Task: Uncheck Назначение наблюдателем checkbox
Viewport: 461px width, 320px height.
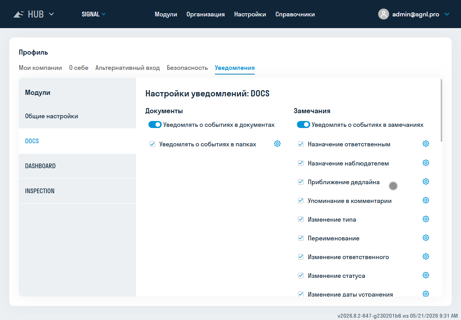Action: click(x=301, y=163)
